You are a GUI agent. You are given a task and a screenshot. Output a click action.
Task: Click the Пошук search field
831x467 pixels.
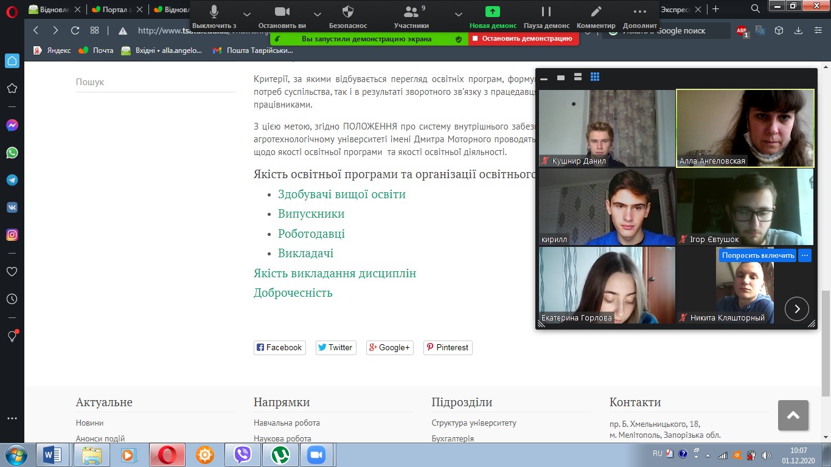[x=155, y=82]
